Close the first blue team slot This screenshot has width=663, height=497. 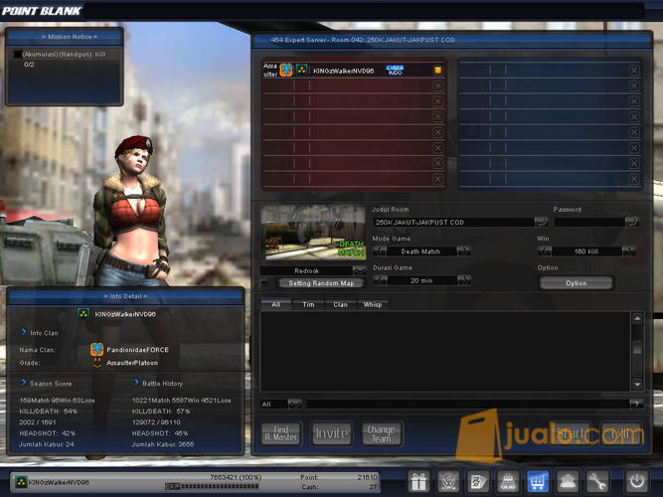click(x=634, y=71)
